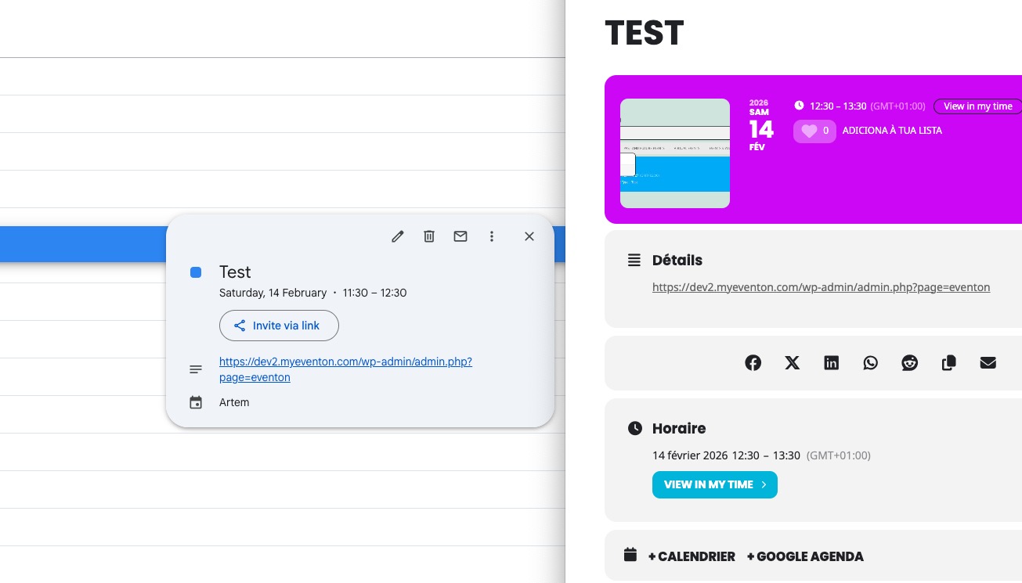Image resolution: width=1022 pixels, height=583 pixels.
Task: Click the Invite via link button
Action: pos(279,326)
